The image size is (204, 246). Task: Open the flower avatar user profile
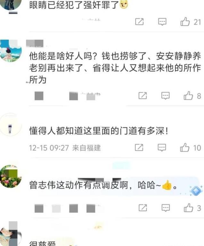(x=11, y=176)
